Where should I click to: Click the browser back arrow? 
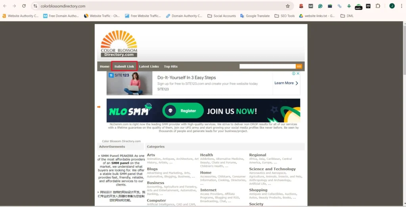[5, 6]
